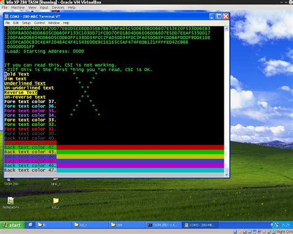Screen dimensions: 293x234
Task: Minimize the COM3 terminal window
Action: coord(212,16)
